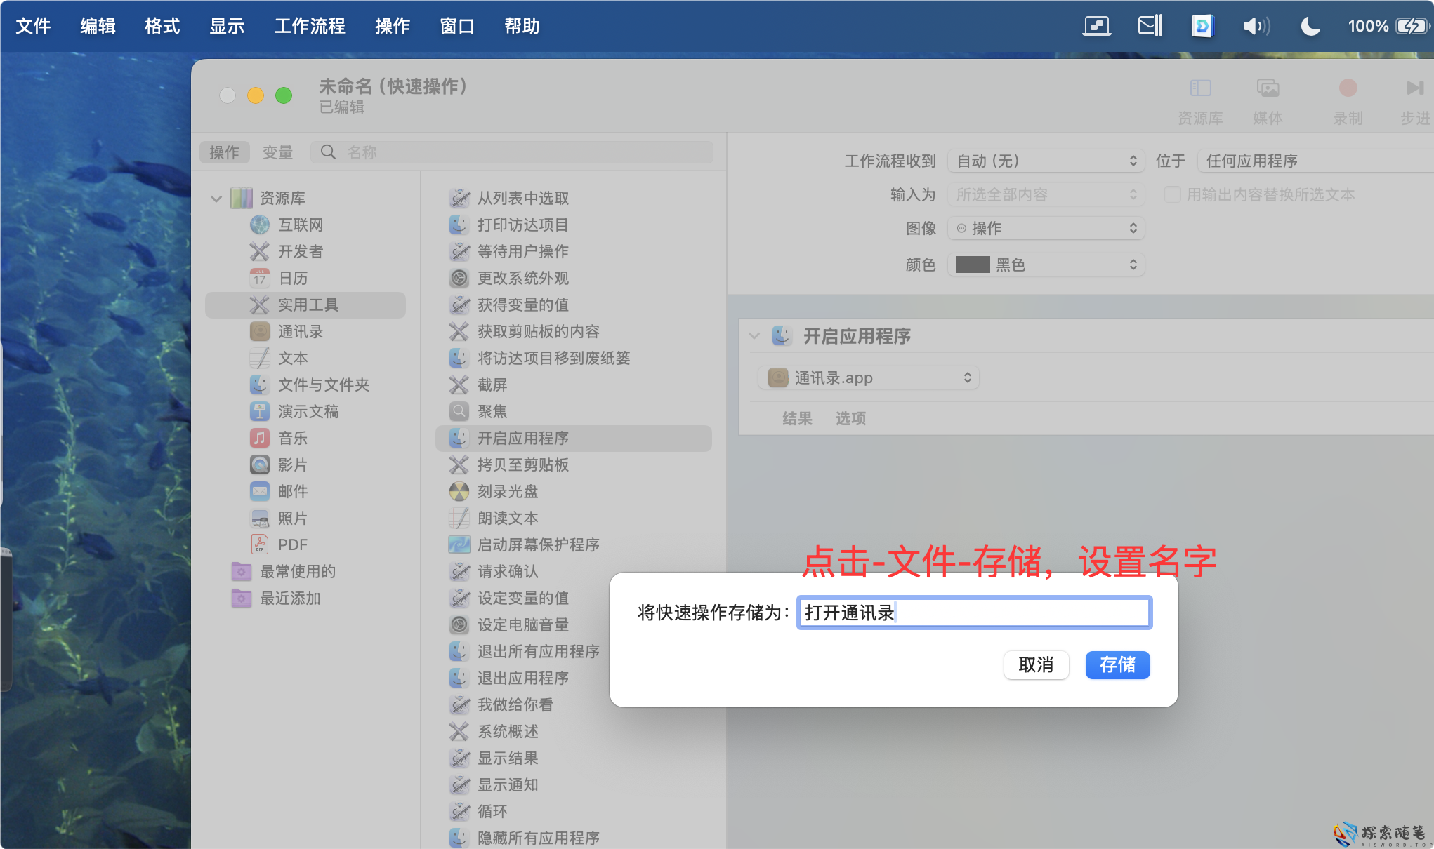Open the 工作流程 menu
The image size is (1434, 849).
click(x=310, y=26)
